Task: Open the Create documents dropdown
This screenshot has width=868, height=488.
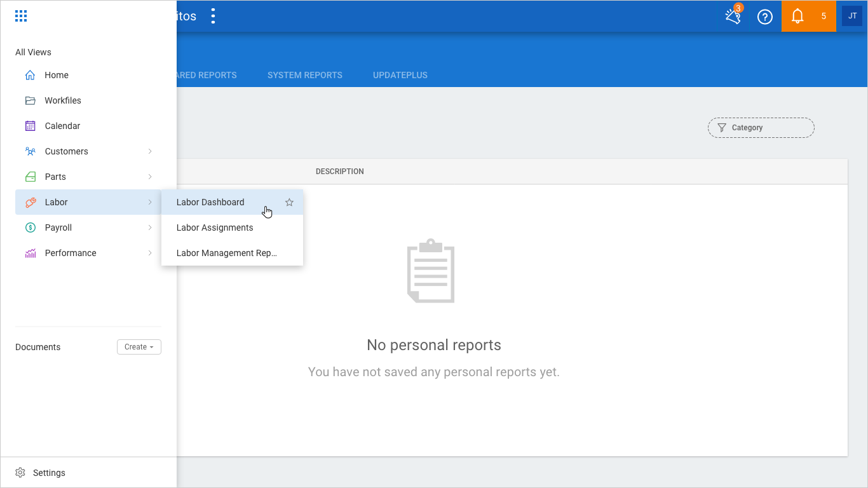Action: coord(139,347)
